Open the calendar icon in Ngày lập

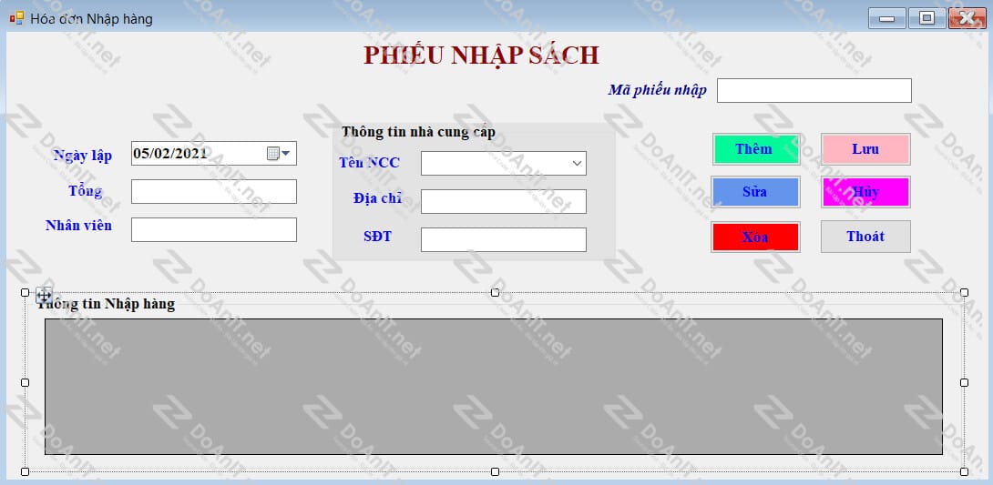pos(273,154)
